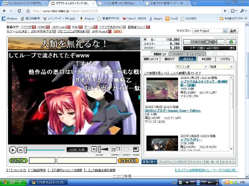249x186 pixels.
Task: Open the Amazon bookmark
Action: point(87,18)
